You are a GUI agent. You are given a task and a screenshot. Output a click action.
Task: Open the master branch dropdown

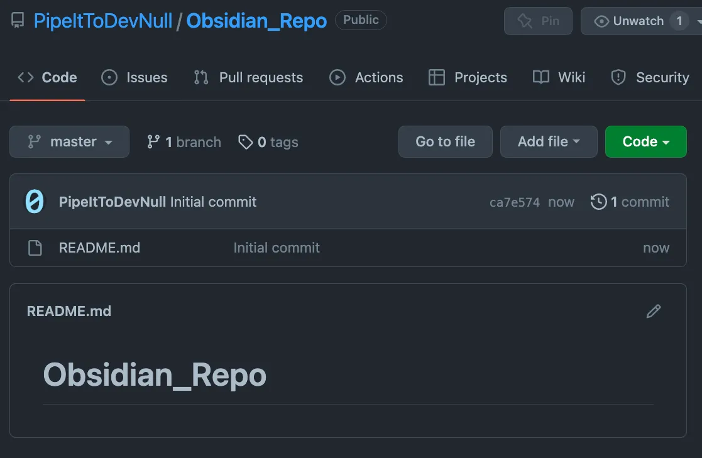[x=69, y=141]
